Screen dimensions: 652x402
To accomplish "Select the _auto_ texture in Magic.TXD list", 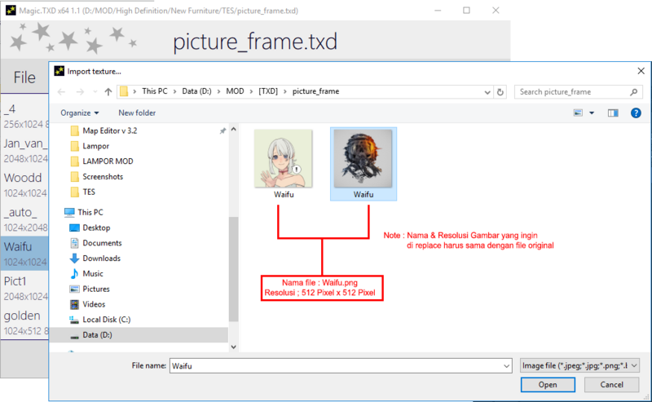I will pos(24,219).
